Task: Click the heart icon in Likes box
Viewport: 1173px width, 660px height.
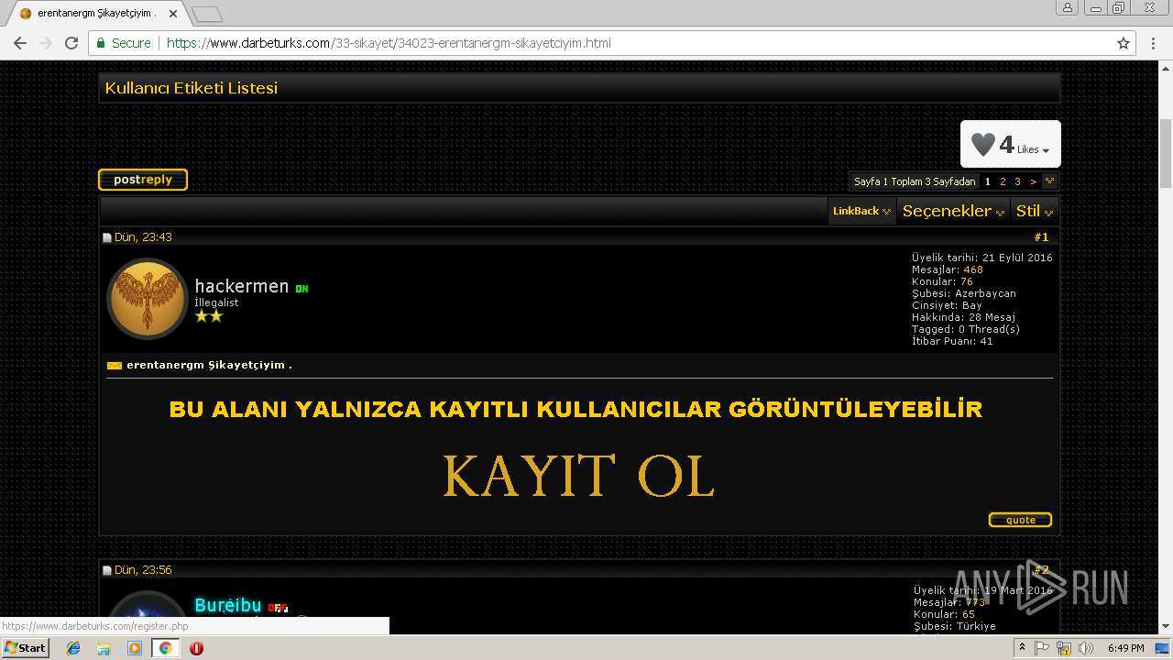Action: [x=982, y=145]
